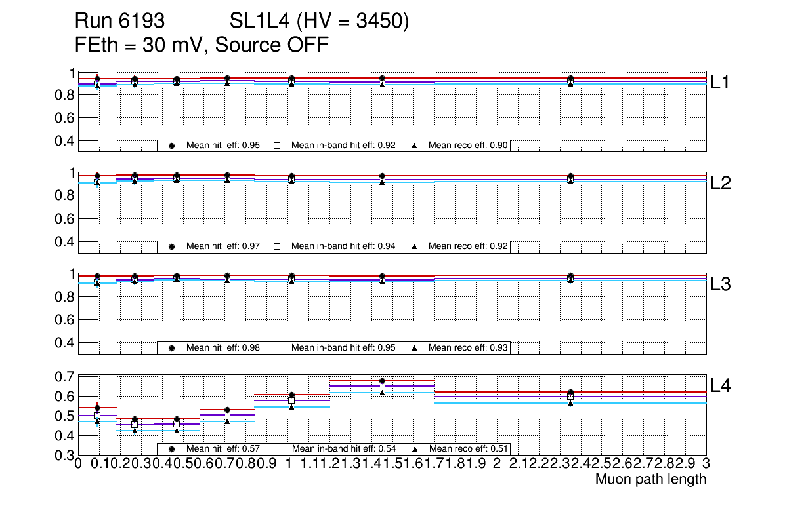Click the L4 panel label
The height and width of the screenshot is (506, 785).
(x=721, y=385)
